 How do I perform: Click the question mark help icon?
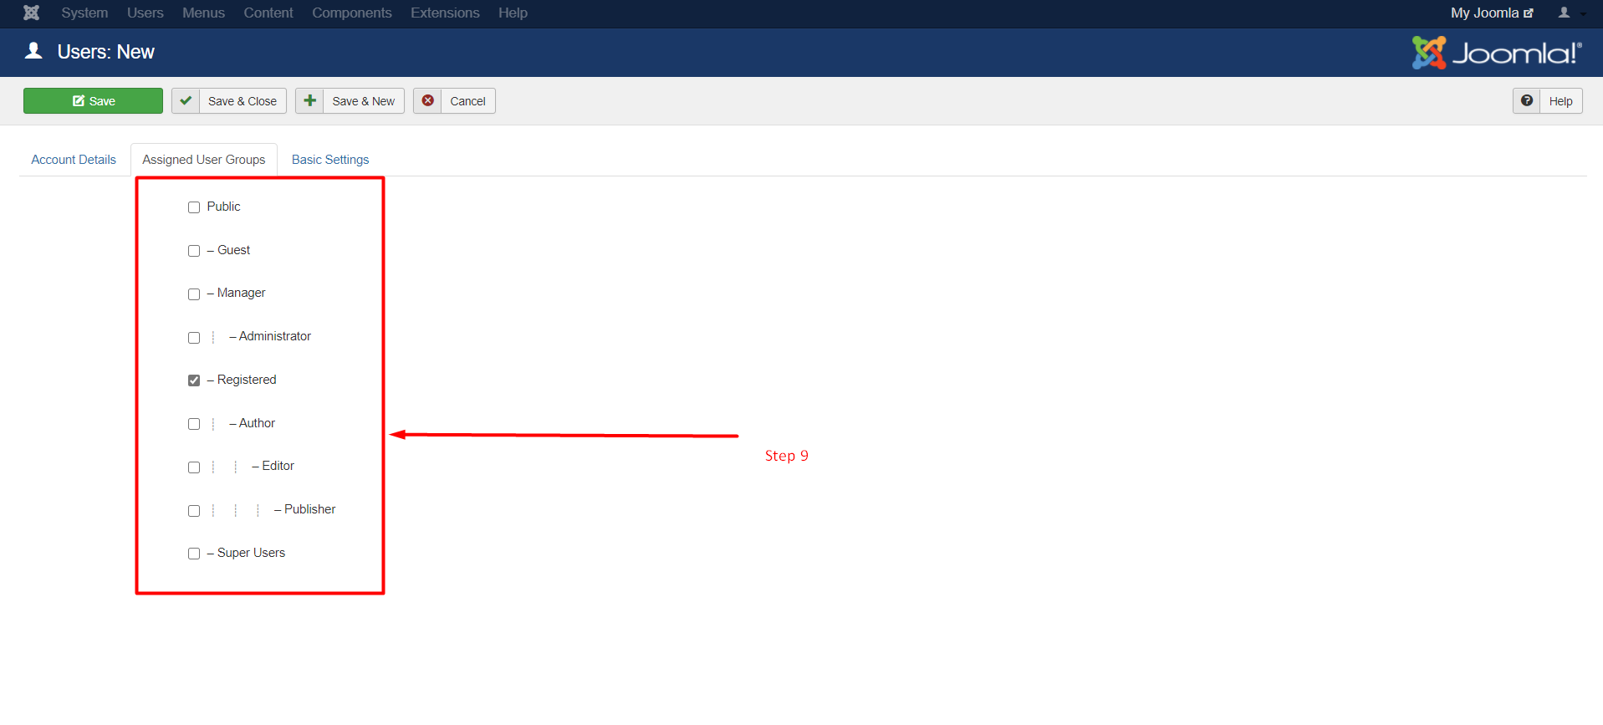coord(1527,100)
